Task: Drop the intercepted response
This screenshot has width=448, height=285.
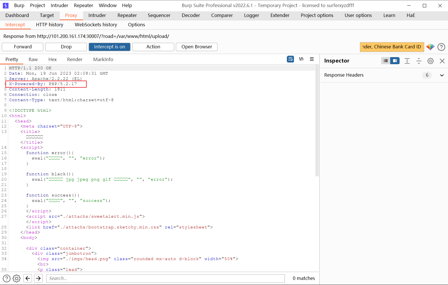Action: (x=66, y=47)
